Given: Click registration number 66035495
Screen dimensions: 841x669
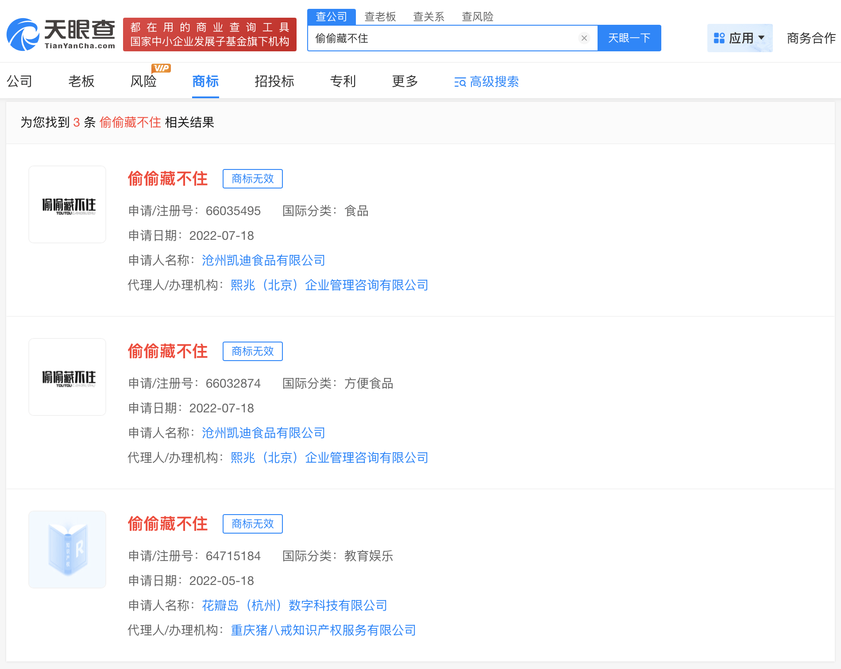Looking at the screenshot, I should pyautogui.click(x=233, y=211).
